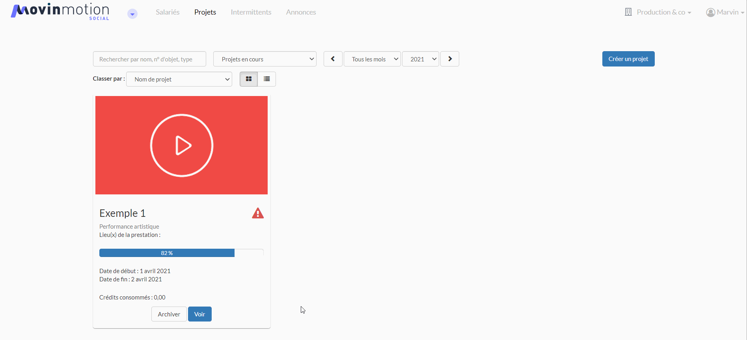Image resolution: width=747 pixels, height=340 pixels.
Task: Navigate to Annonces
Action: click(x=301, y=12)
